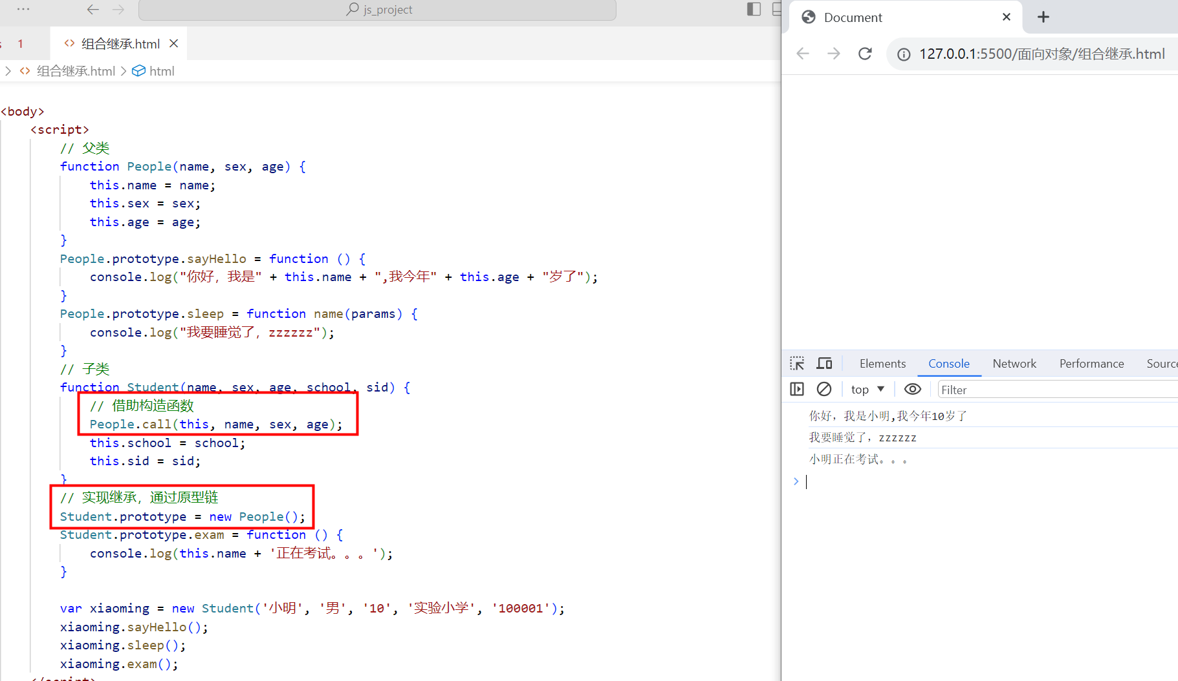Click the function People declaration line
Viewport: 1178px width, 681px height.
pos(183,167)
